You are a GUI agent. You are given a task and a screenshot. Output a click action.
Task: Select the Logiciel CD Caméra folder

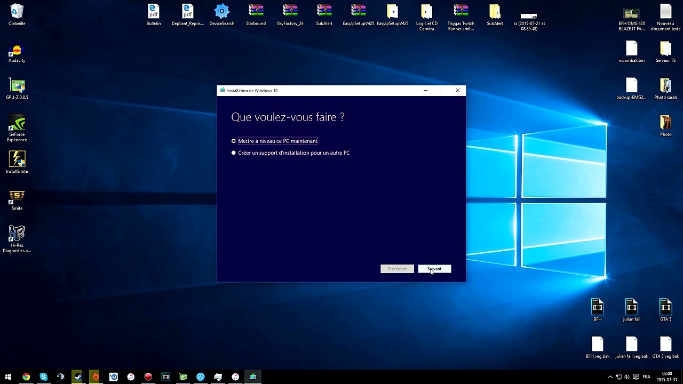427,17
